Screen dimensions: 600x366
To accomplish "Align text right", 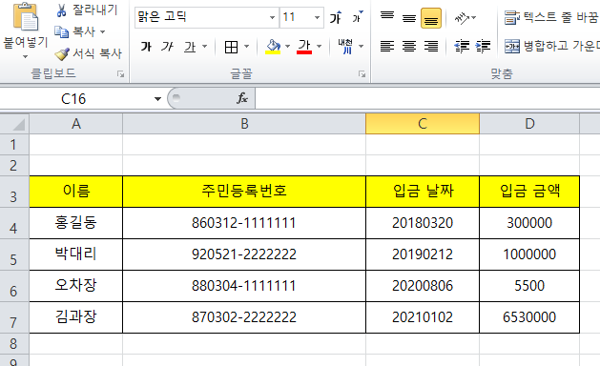I will (x=431, y=47).
